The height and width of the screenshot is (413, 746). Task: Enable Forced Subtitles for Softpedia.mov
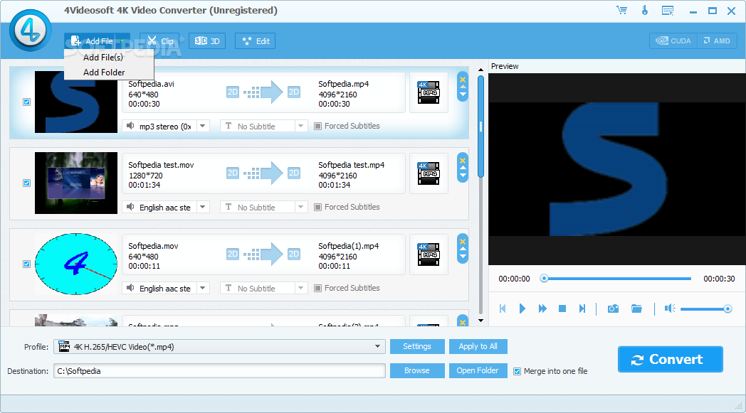(317, 288)
